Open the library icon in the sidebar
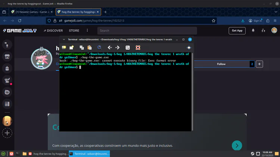 7,104
